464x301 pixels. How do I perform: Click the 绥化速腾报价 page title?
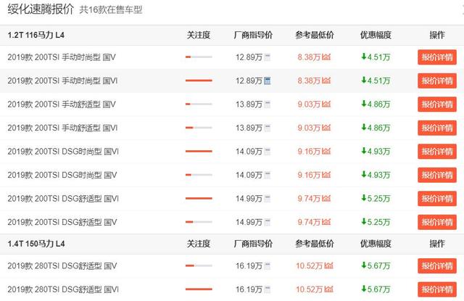point(41,9)
